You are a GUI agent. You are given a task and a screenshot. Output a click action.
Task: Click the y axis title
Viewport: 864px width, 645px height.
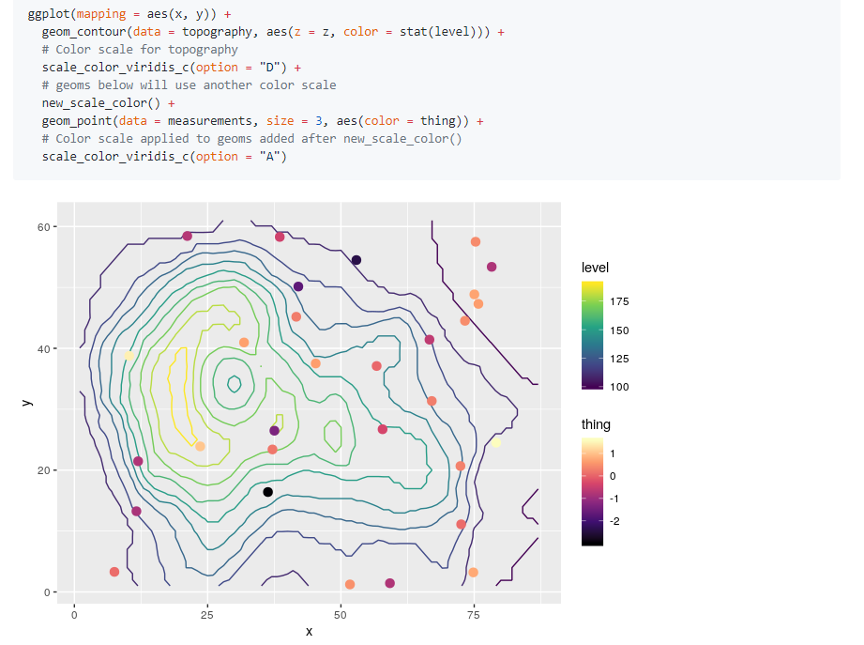tap(27, 403)
